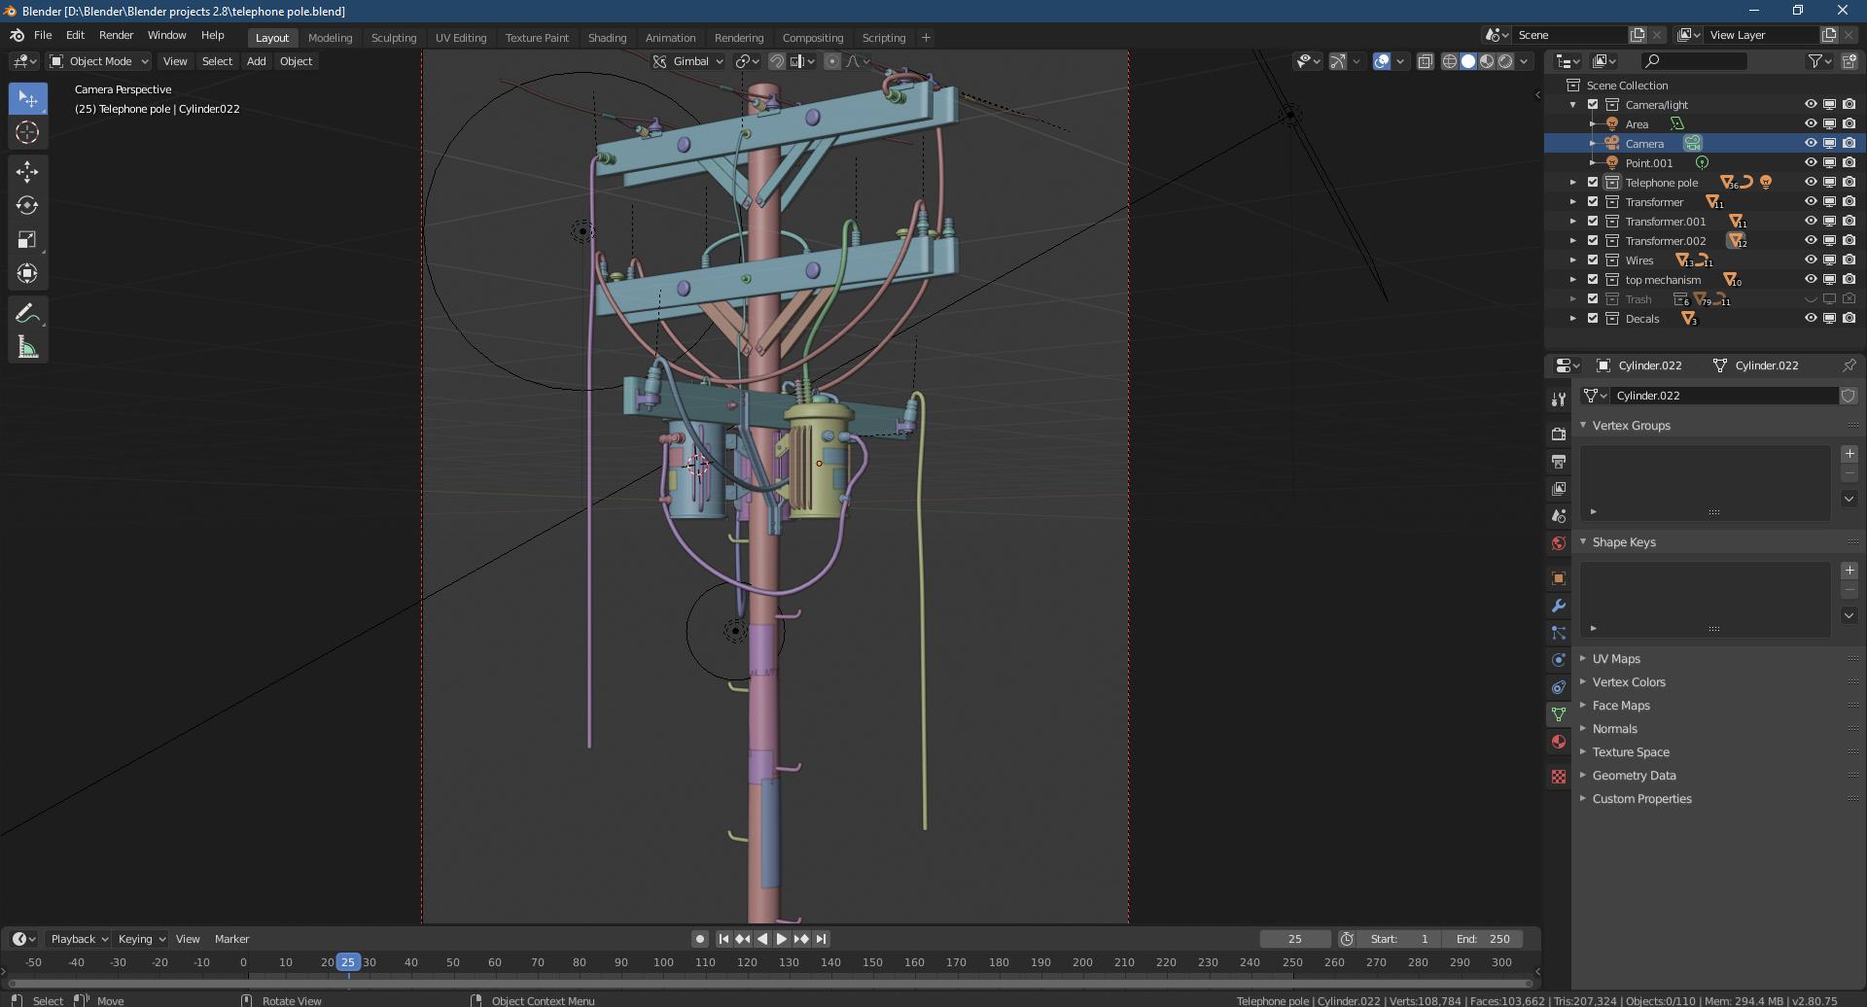
Task: Open the Texture checkerboard properties tab
Action: [1559, 777]
